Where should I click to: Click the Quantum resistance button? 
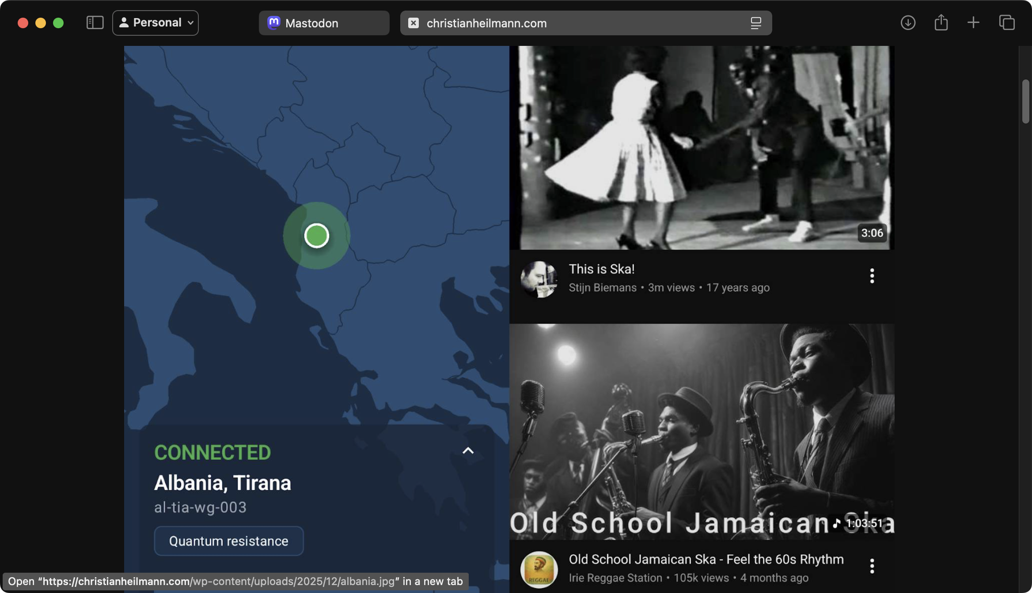point(228,541)
